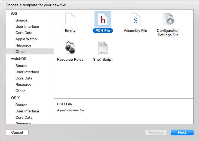Open User Interface under watchOS
Screen dimensions: 199x141
pyautogui.click(x=27, y=72)
